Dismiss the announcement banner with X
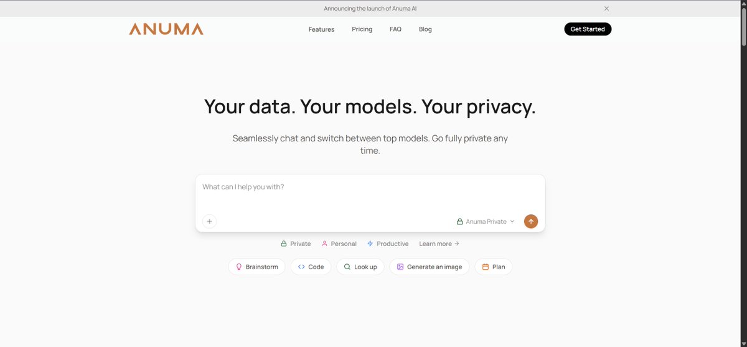 pos(606,9)
